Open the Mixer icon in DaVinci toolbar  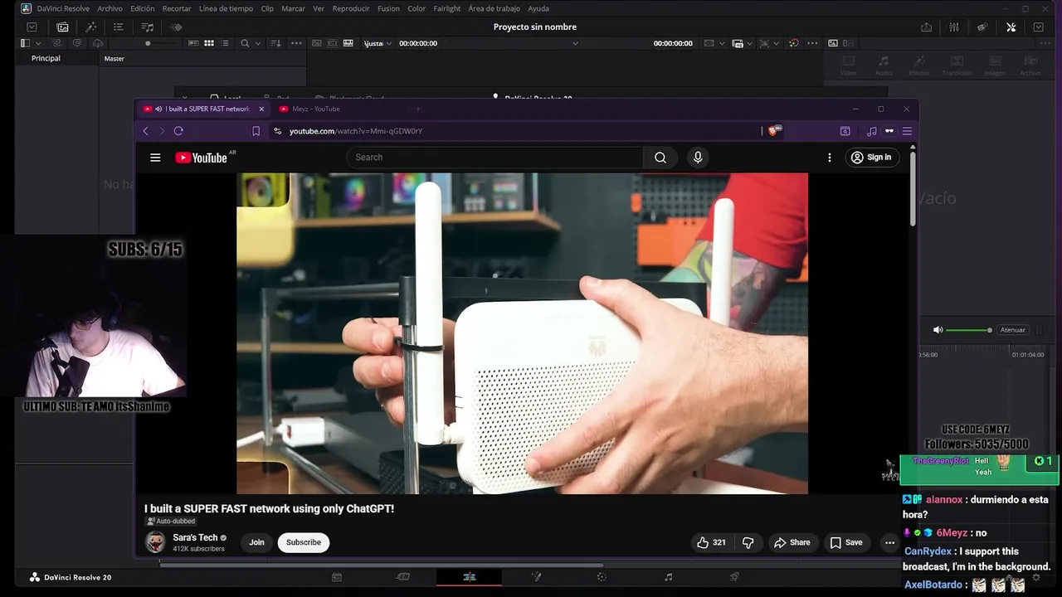(954, 27)
